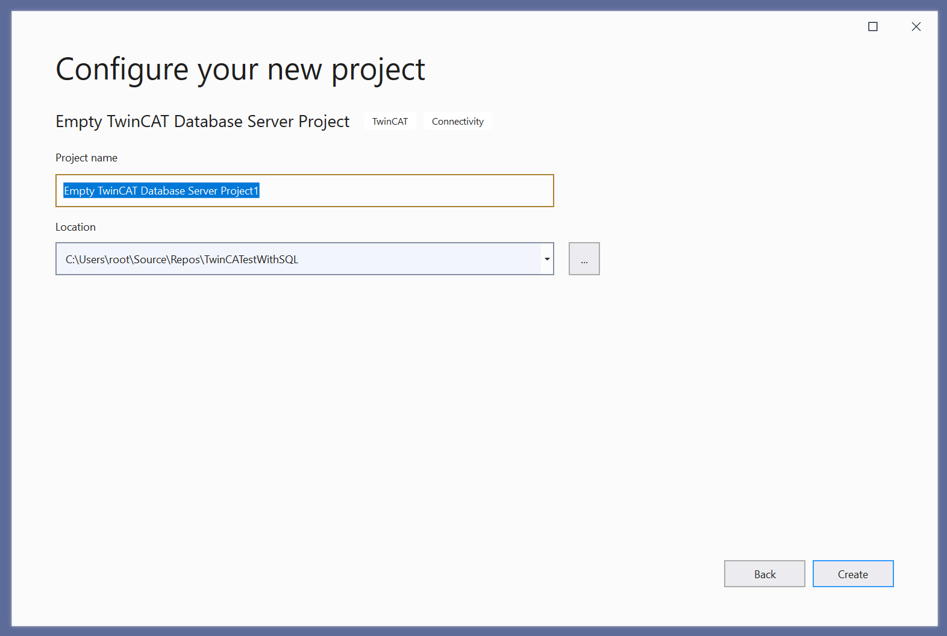The width and height of the screenshot is (947, 636).
Task: Maximize the dialog window
Action: pos(872,26)
